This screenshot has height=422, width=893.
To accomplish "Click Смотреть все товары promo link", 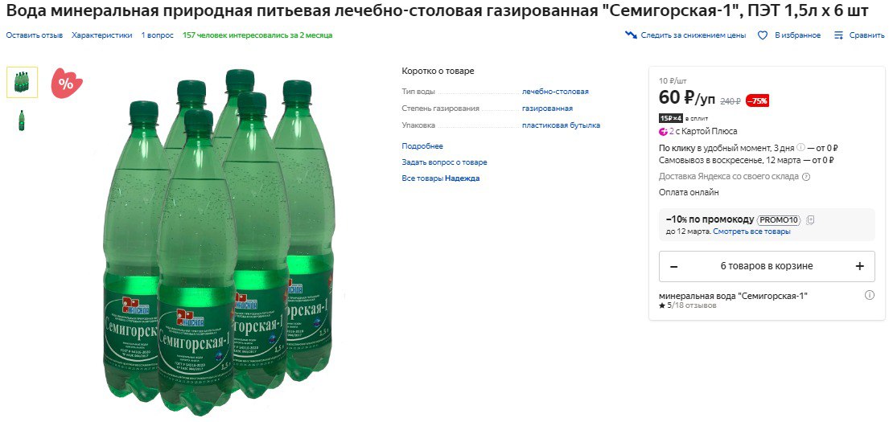I will tap(751, 231).
